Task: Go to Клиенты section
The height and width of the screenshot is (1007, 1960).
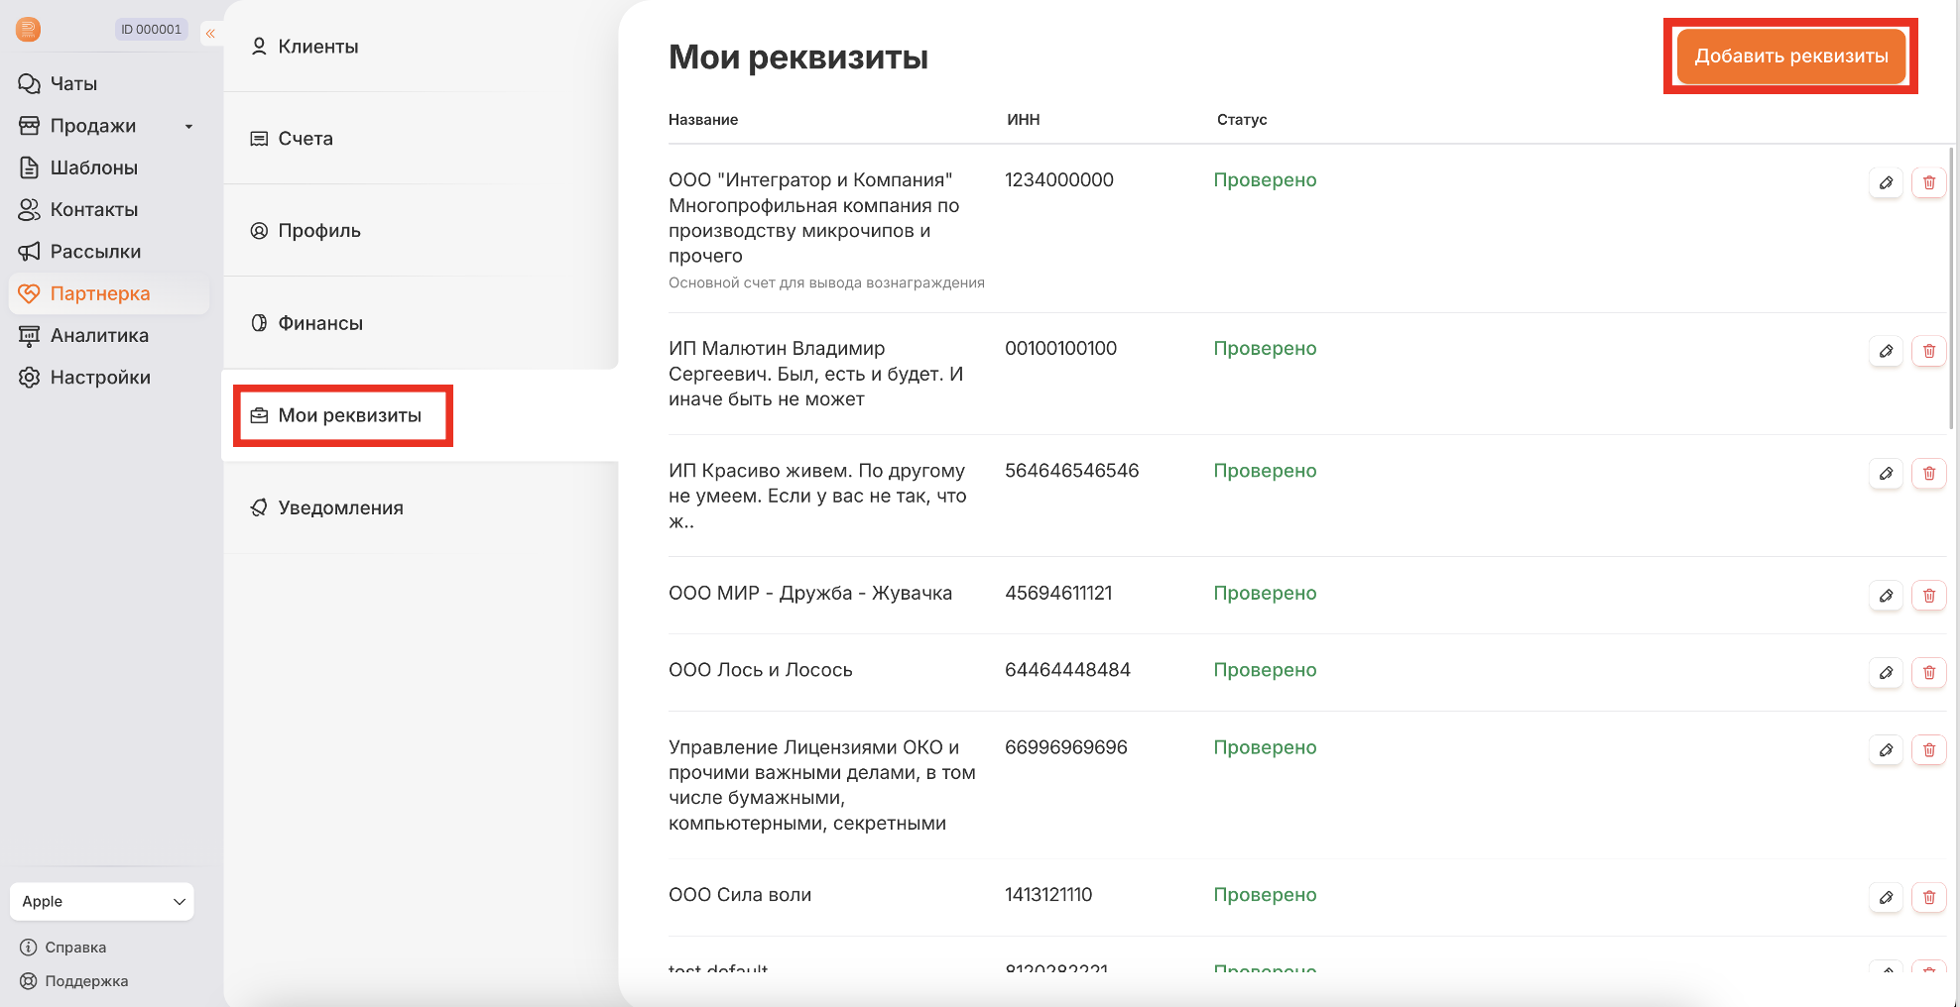Action: (317, 47)
